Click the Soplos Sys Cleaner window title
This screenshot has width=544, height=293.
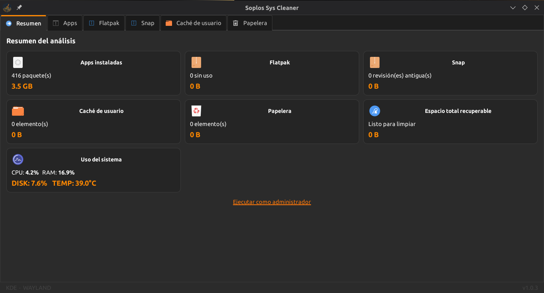click(x=272, y=8)
